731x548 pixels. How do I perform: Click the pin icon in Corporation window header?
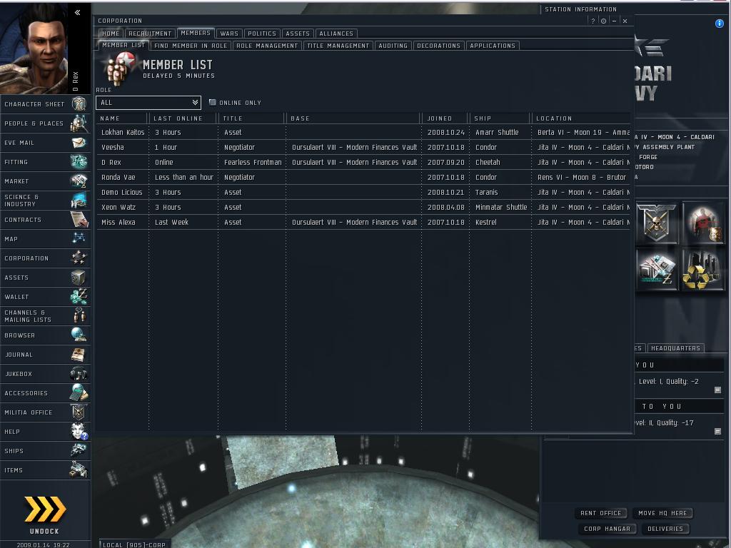click(603, 21)
